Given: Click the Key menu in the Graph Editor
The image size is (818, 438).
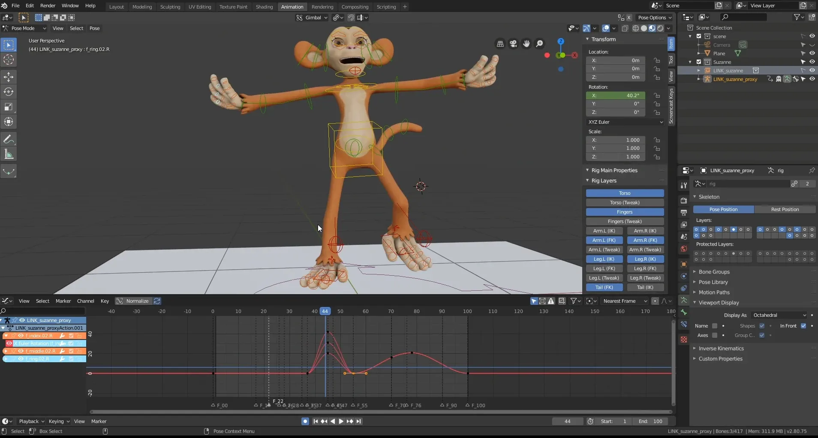Looking at the screenshot, I should 105,301.
